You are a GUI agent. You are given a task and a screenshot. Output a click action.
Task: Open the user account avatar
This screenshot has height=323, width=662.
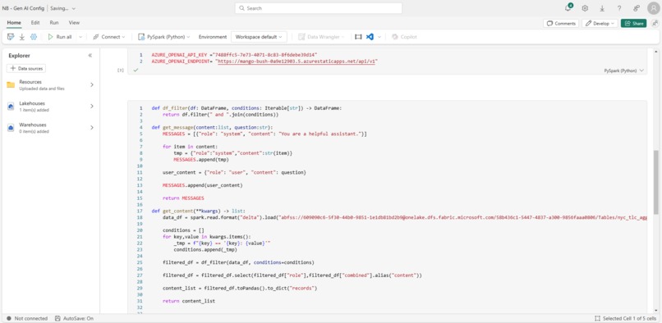[x=653, y=8]
